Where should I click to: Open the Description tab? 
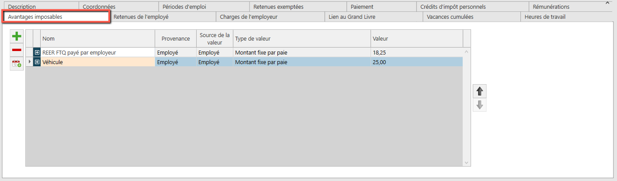[x=41, y=7]
